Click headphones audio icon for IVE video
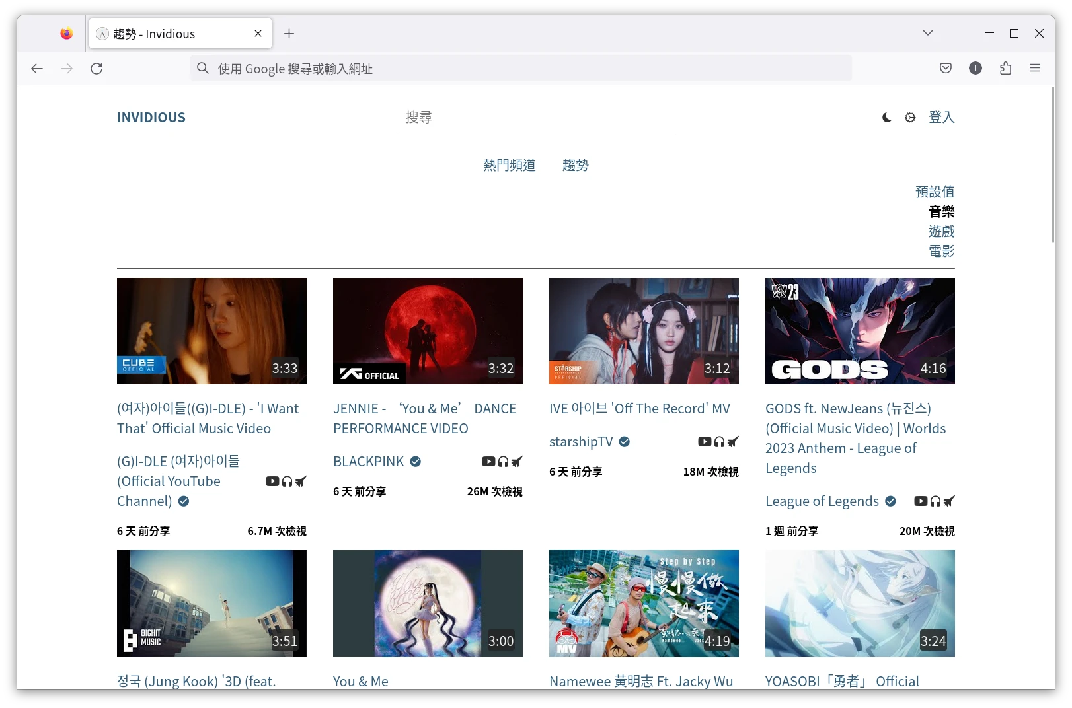This screenshot has height=708, width=1072. coord(719,442)
